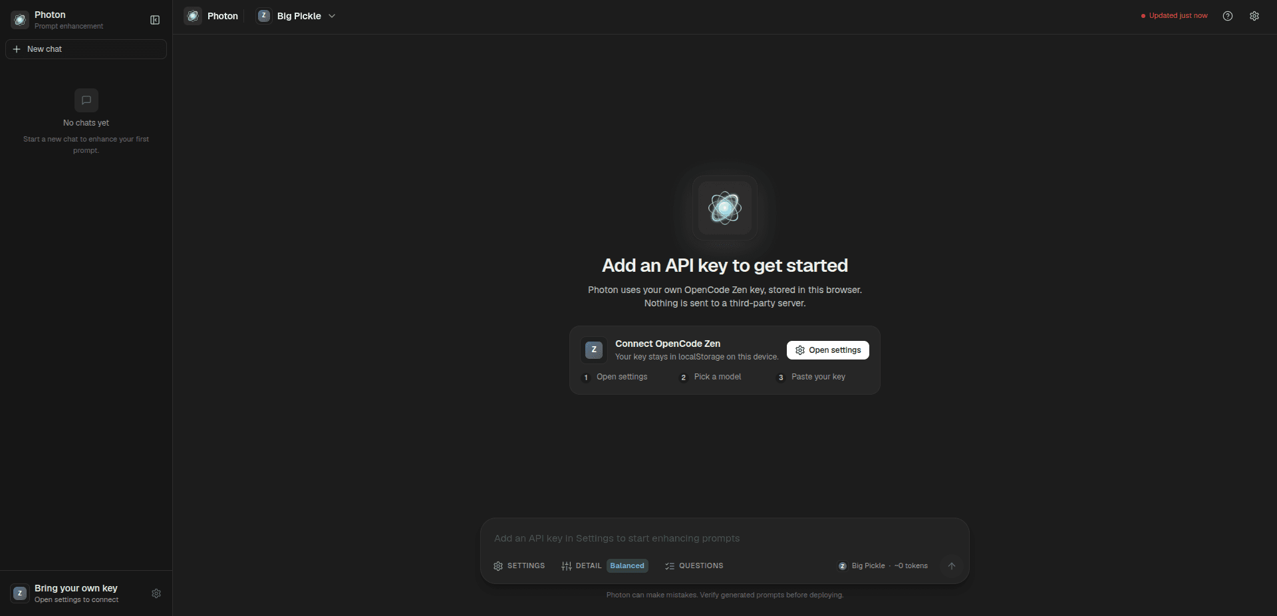Click the Photon can make mistakes disclaimer
The width and height of the screenshot is (1277, 616).
tap(725, 595)
